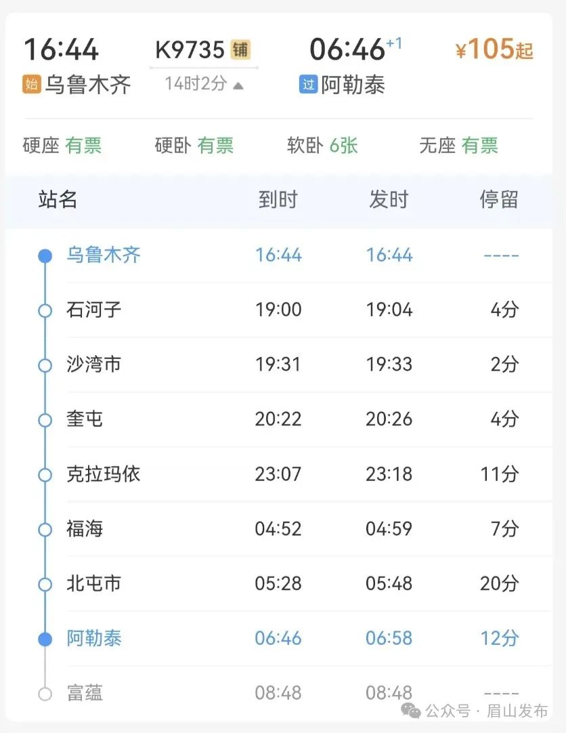This screenshot has height=733, width=566.
Task: Click the ¥105起 price
Action: coord(494,49)
